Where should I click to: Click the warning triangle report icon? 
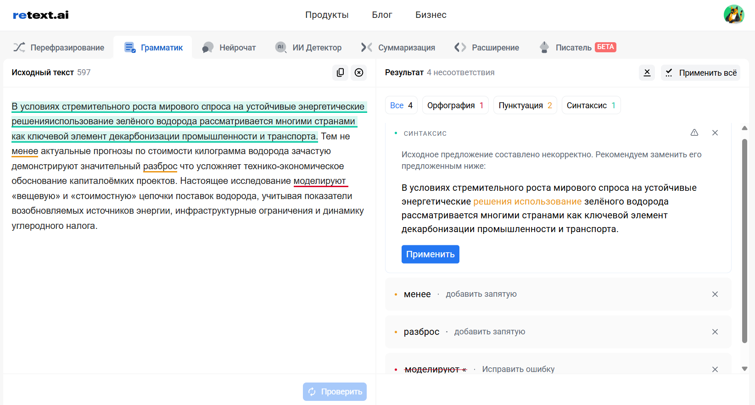point(694,133)
